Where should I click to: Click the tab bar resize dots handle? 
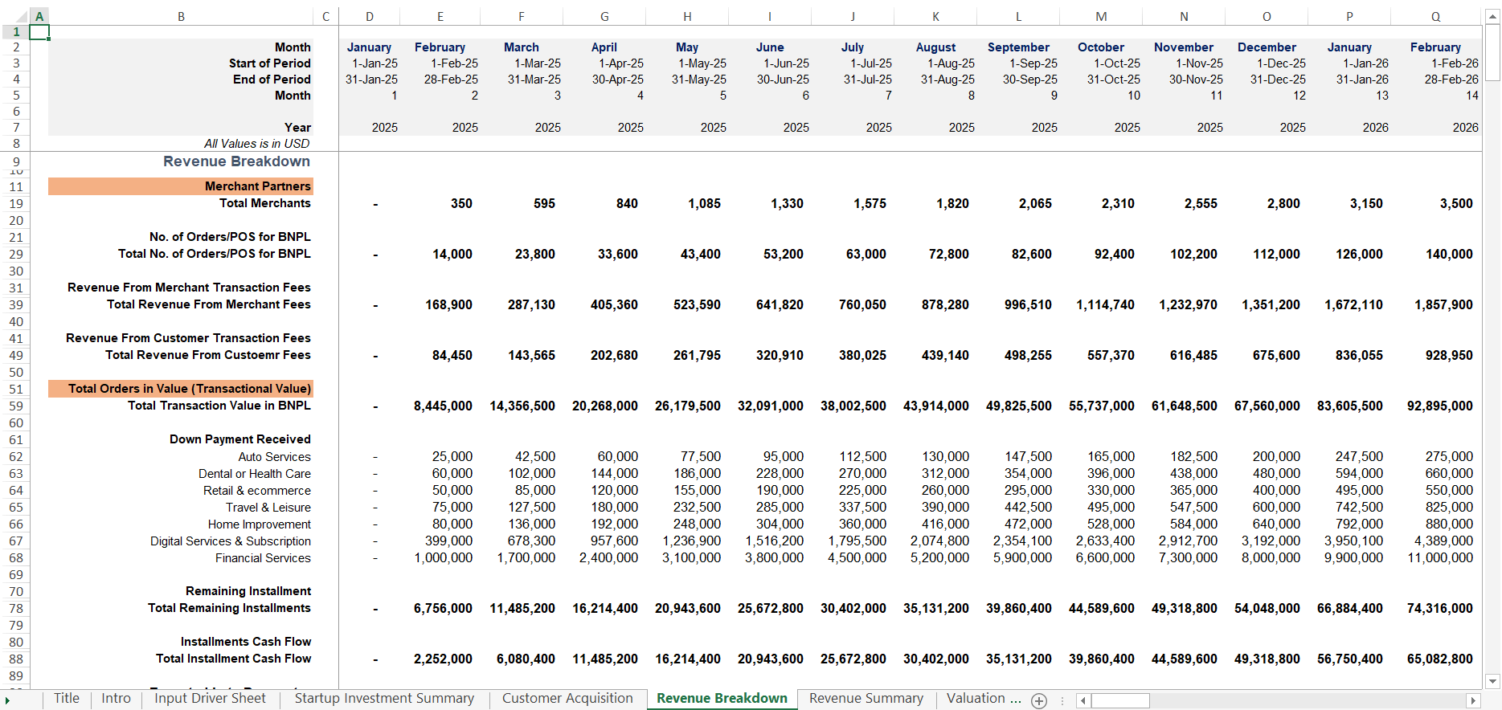point(1062,700)
